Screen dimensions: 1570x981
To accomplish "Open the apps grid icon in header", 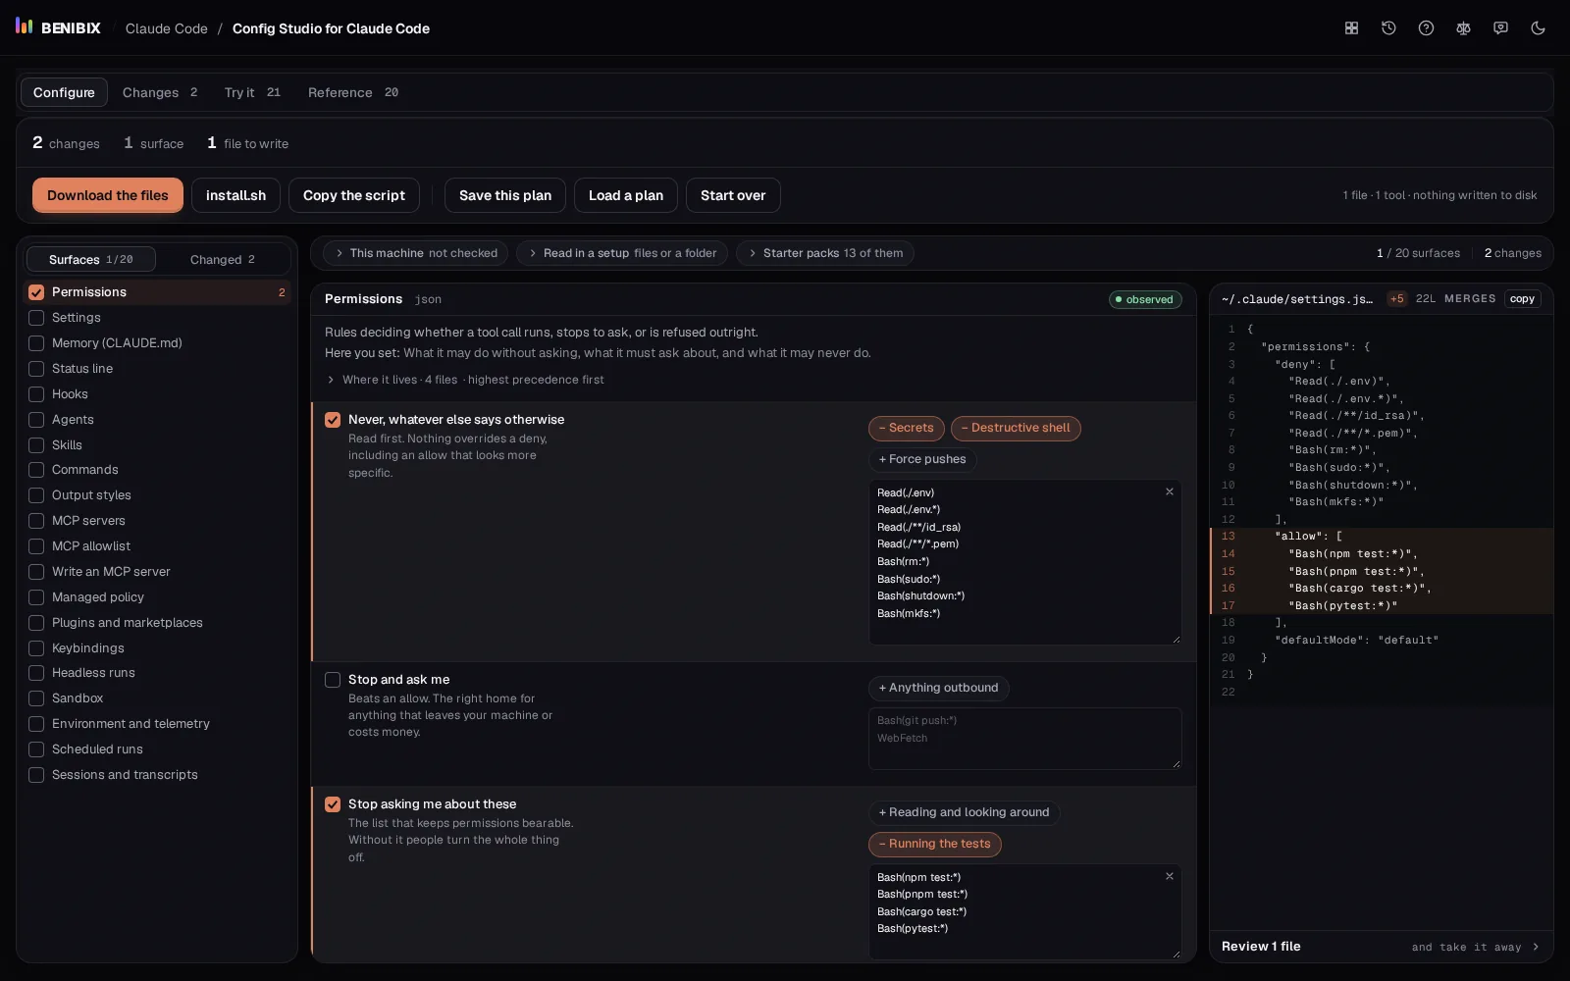I will 1351,28.
